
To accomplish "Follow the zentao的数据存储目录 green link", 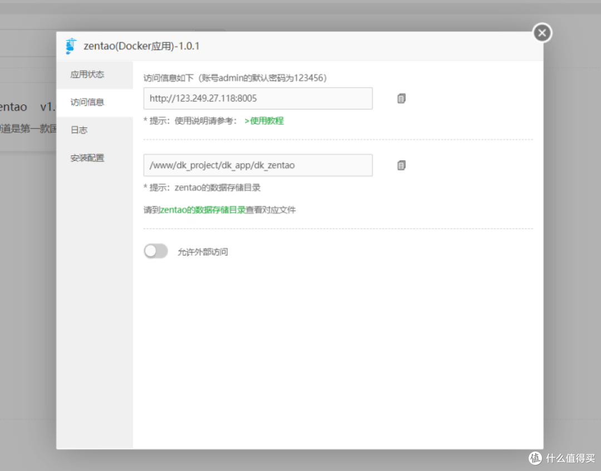I will tap(203, 210).
